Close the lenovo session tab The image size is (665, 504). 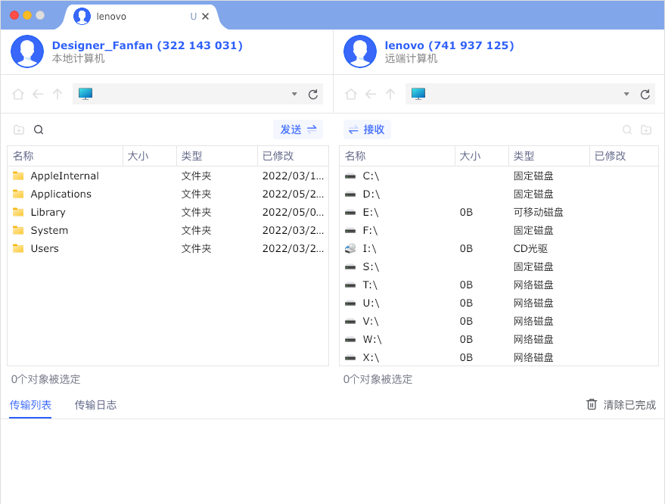tap(205, 16)
